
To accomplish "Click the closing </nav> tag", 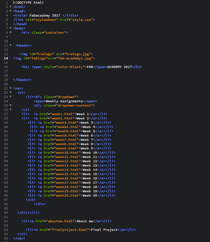I will point(19,238).
